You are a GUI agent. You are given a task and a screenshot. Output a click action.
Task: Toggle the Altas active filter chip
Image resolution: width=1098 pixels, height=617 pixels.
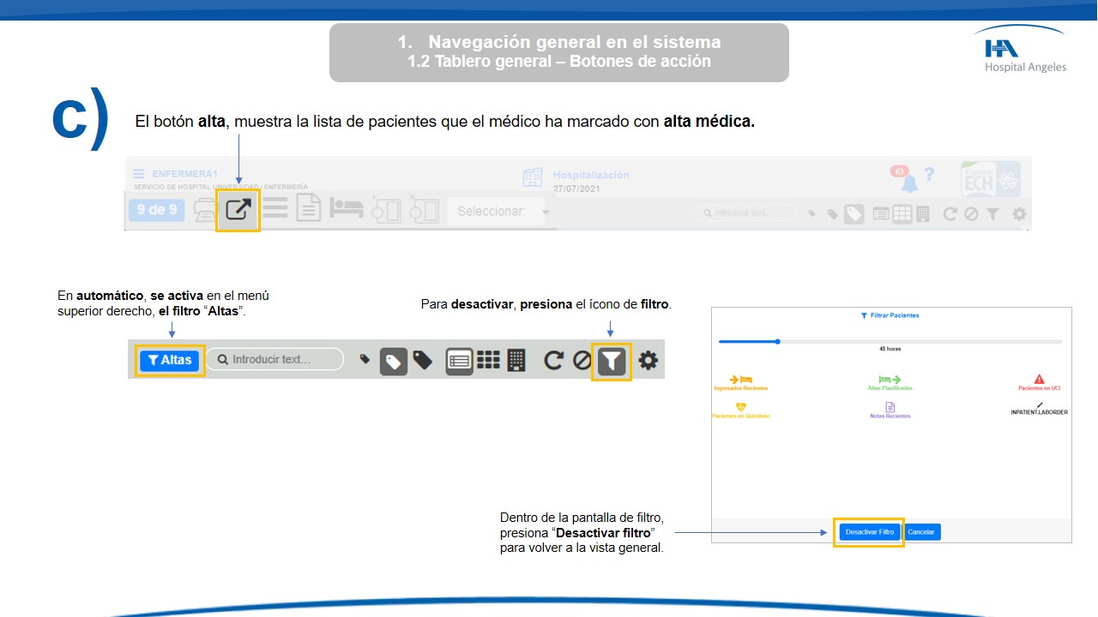pyautogui.click(x=170, y=361)
